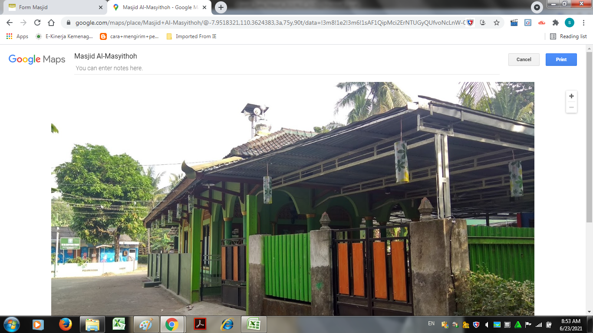Open the Action Center flag icon
This screenshot has width=593, height=333.
point(528,324)
